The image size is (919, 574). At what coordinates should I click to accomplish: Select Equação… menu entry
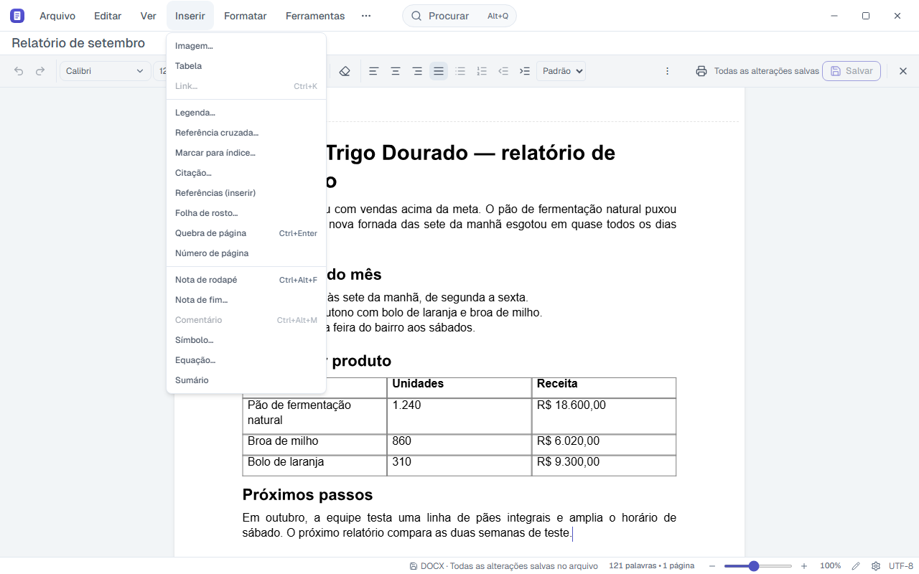[246, 360]
